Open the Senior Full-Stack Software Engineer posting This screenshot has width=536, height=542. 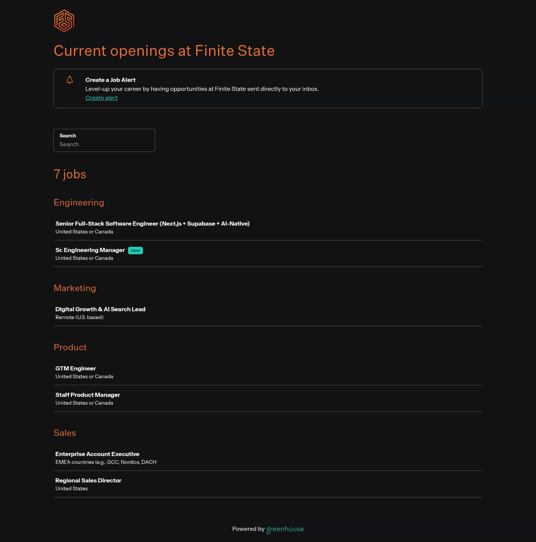click(x=152, y=224)
